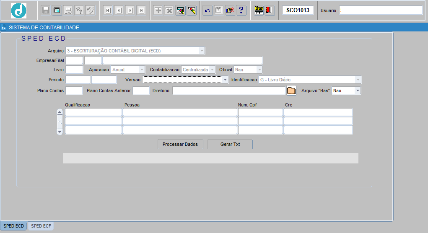Open the Menu toolbar icon
This screenshot has height=233, width=428.
(259, 10)
